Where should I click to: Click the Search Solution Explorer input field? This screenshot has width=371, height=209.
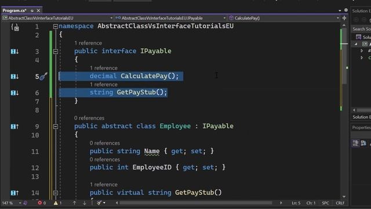(361, 29)
